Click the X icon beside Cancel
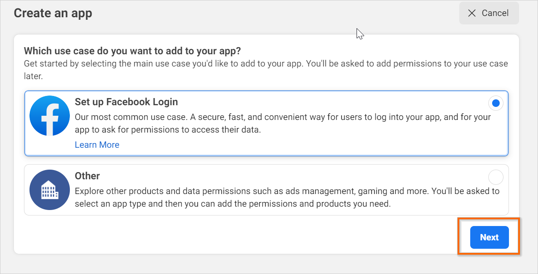 tap(472, 13)
